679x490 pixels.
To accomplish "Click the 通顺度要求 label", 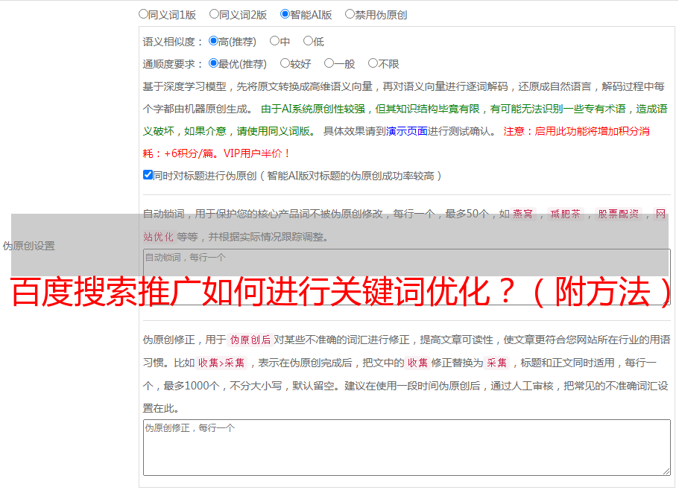I will (x=173, y=65).
